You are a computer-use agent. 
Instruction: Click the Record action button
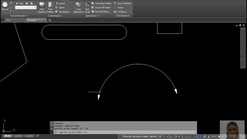click(5, 6)
